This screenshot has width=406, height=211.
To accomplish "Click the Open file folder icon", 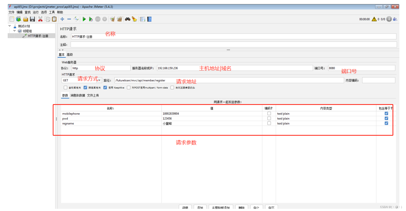I will [x=26, y=19].
